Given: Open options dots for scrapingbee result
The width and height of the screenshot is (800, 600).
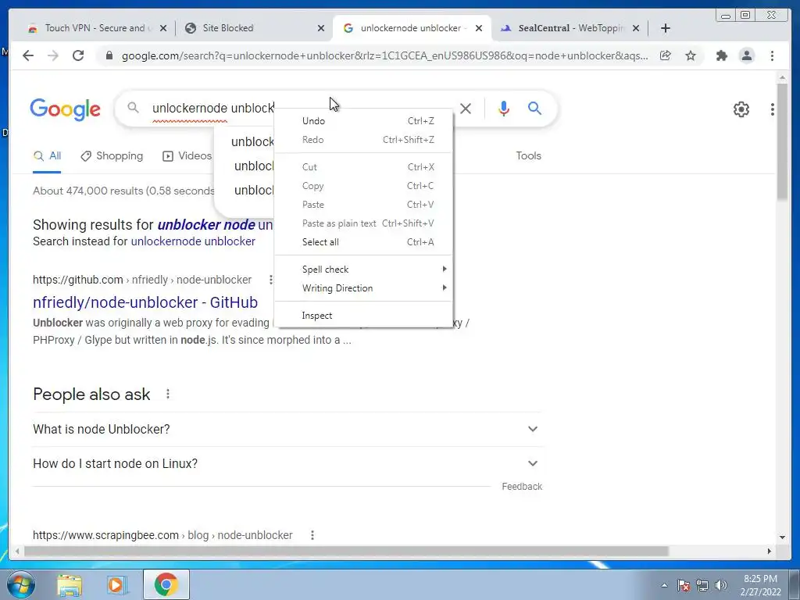Looking at the screenshot, I should [x=312, y=535].
